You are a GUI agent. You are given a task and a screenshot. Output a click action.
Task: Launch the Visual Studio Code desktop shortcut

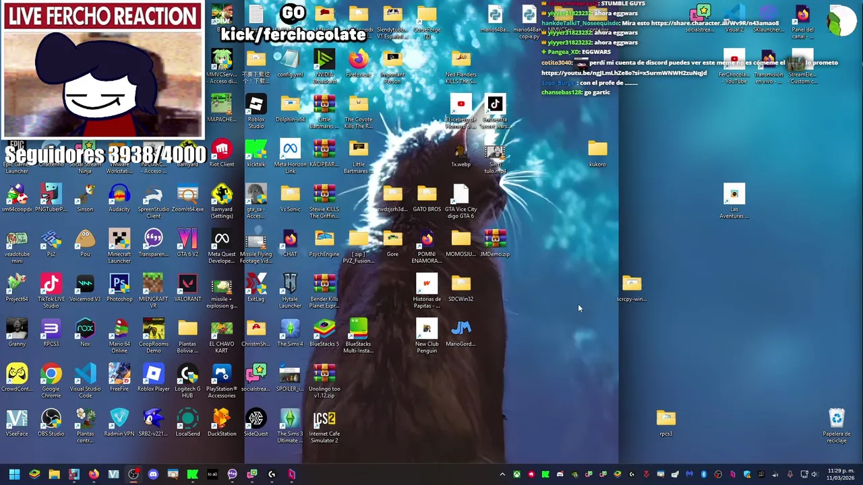(85, 381)
